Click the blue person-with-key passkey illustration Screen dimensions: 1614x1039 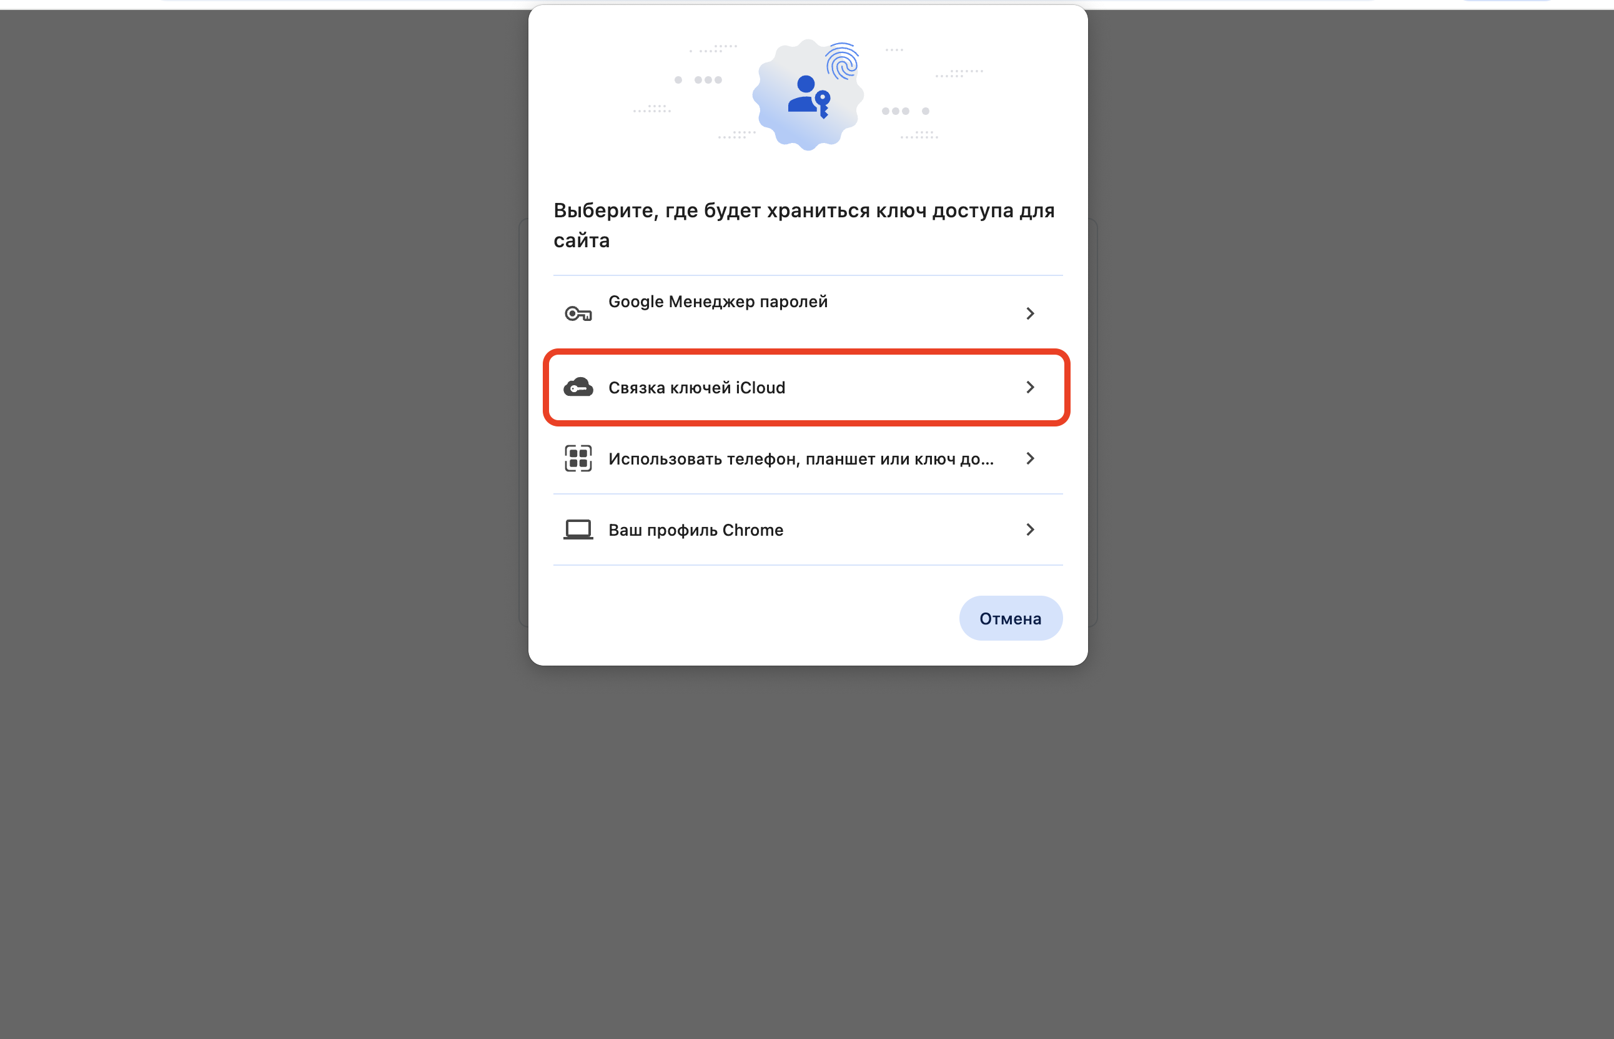coord(808,97)
